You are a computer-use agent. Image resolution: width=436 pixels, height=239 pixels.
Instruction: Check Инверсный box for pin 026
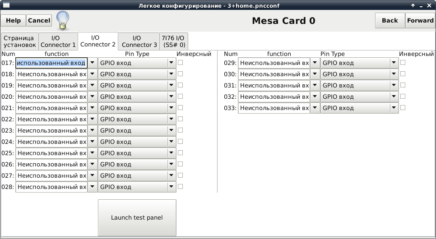point(180,164)
